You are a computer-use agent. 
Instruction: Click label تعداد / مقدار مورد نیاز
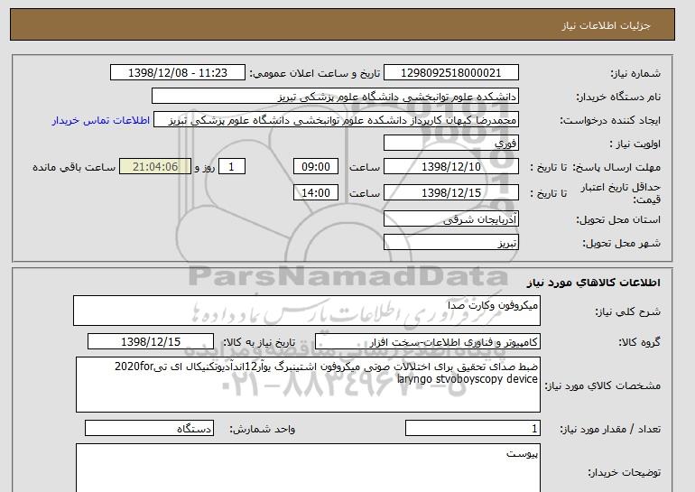click(x=610, y=429)
